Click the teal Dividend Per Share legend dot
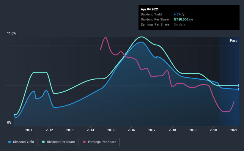This screenshot has height=151, width=244. (43, 142)
